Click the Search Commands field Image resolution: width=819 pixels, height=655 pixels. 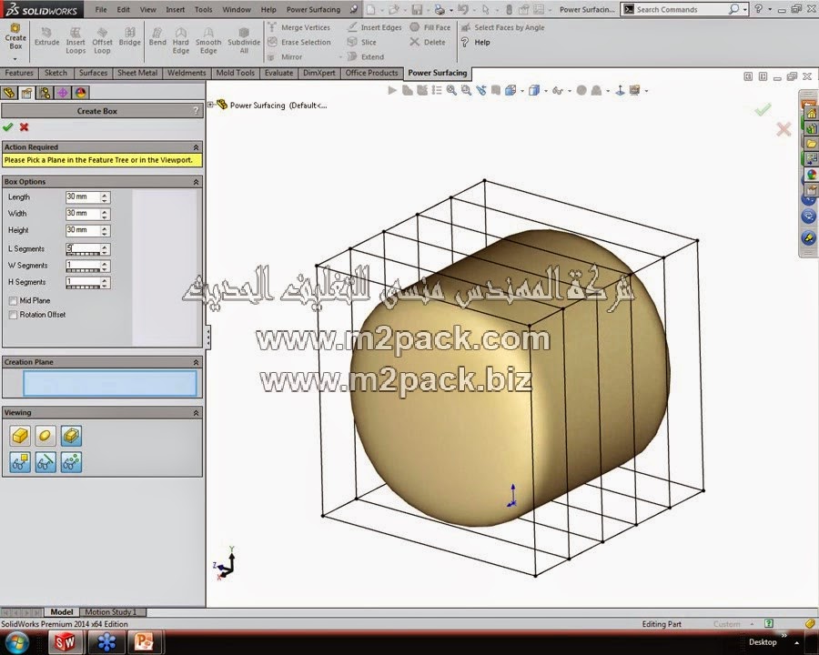[682, 9]
